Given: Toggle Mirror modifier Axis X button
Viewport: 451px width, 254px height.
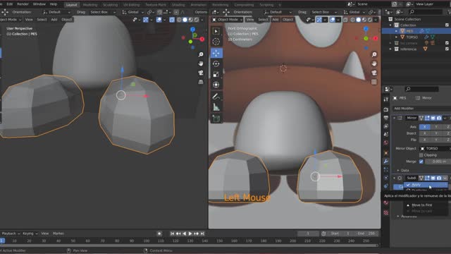Looking at the screenshot, I should pos(424,127).
